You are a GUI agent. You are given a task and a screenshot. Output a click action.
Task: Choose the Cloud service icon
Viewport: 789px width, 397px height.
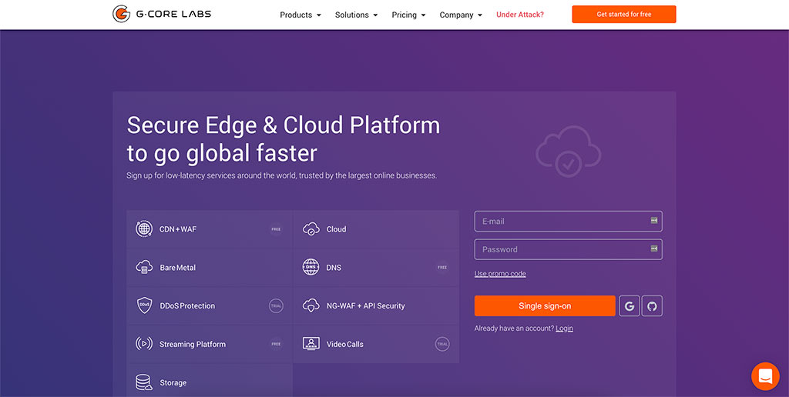pyautogui.click(x=311, y=229)
